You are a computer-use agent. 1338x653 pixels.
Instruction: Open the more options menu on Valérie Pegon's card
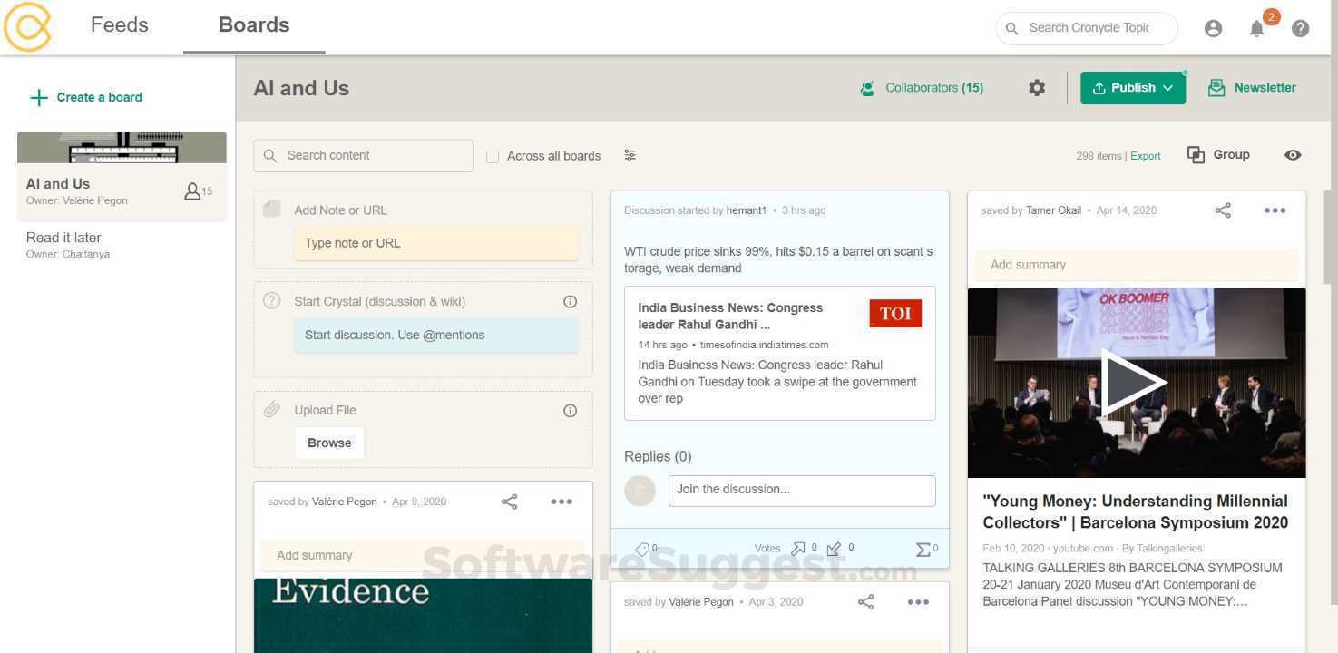(561, 501)
